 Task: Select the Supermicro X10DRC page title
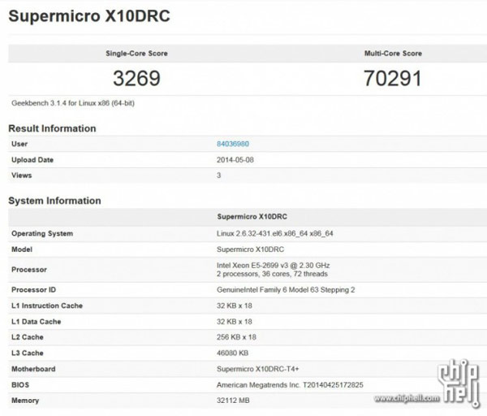[89, 16]
